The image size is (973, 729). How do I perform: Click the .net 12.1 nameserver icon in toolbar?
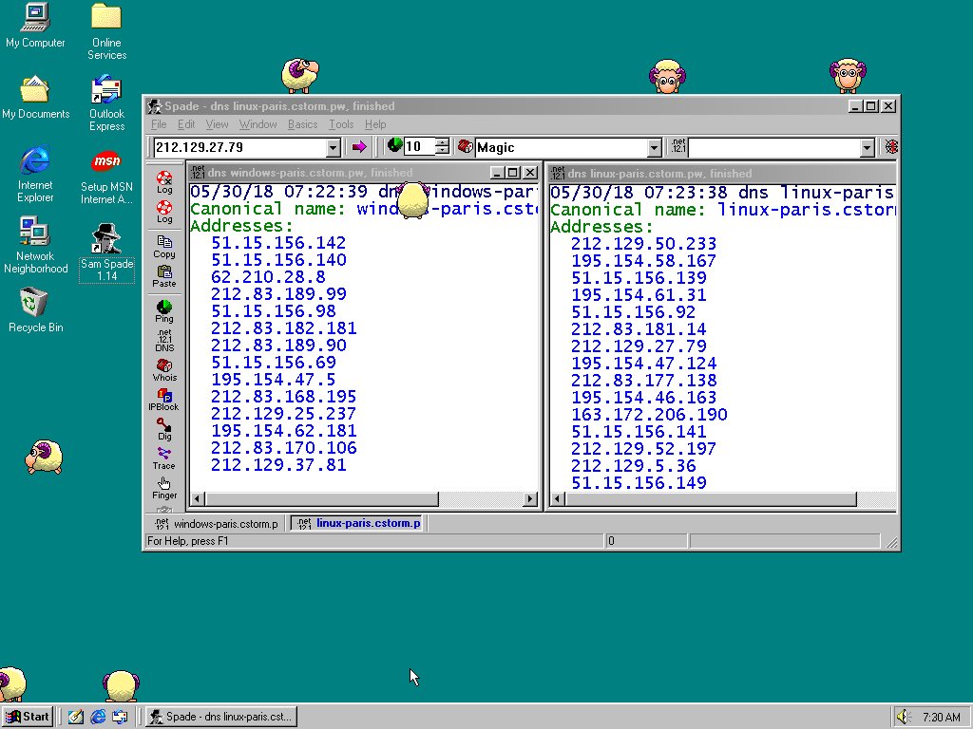click(678, 146)
